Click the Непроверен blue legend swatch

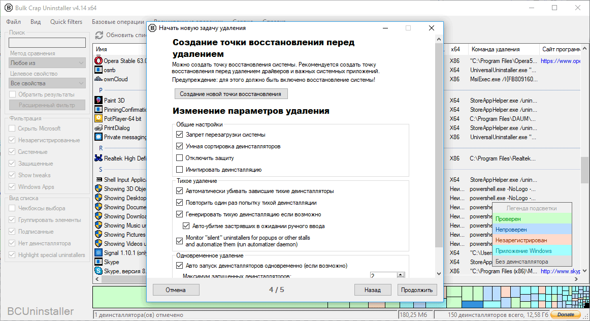point(532,229)
